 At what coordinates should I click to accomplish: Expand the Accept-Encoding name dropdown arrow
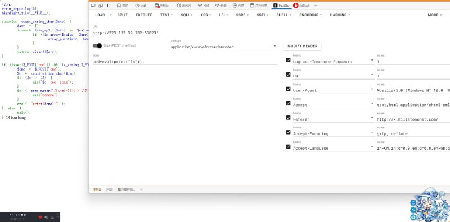pos(372,132)
